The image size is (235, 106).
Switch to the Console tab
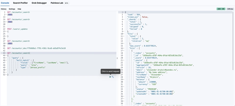click(5, 3)
